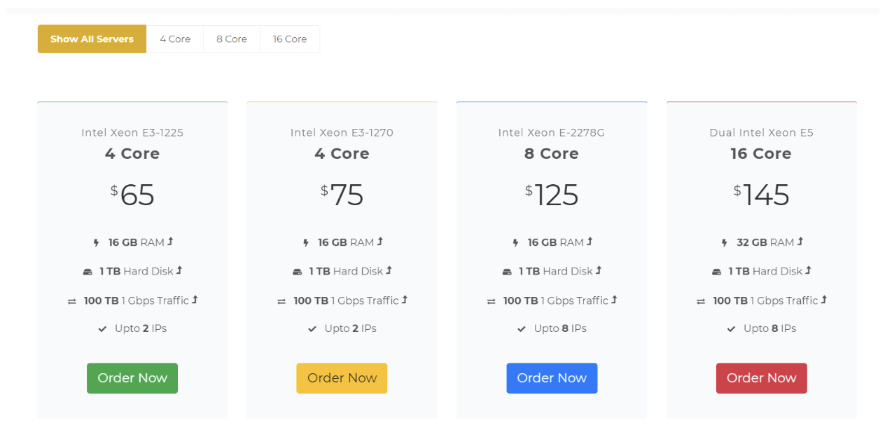
Task: Click Hard Disk upgrade arrow on Dual Xeon E5 card
Action: click(x=808, y=270)
